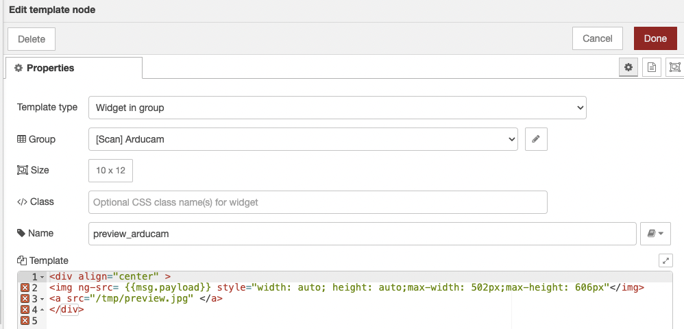
Task: Click error marker on line 2
Action: tap(25, 288)
